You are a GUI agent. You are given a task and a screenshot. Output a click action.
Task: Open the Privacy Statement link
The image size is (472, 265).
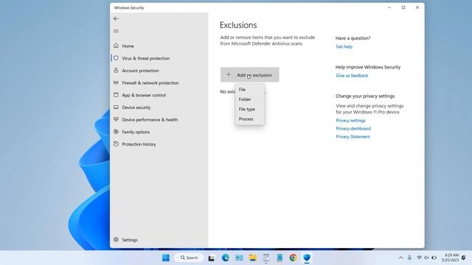point(353,136)
